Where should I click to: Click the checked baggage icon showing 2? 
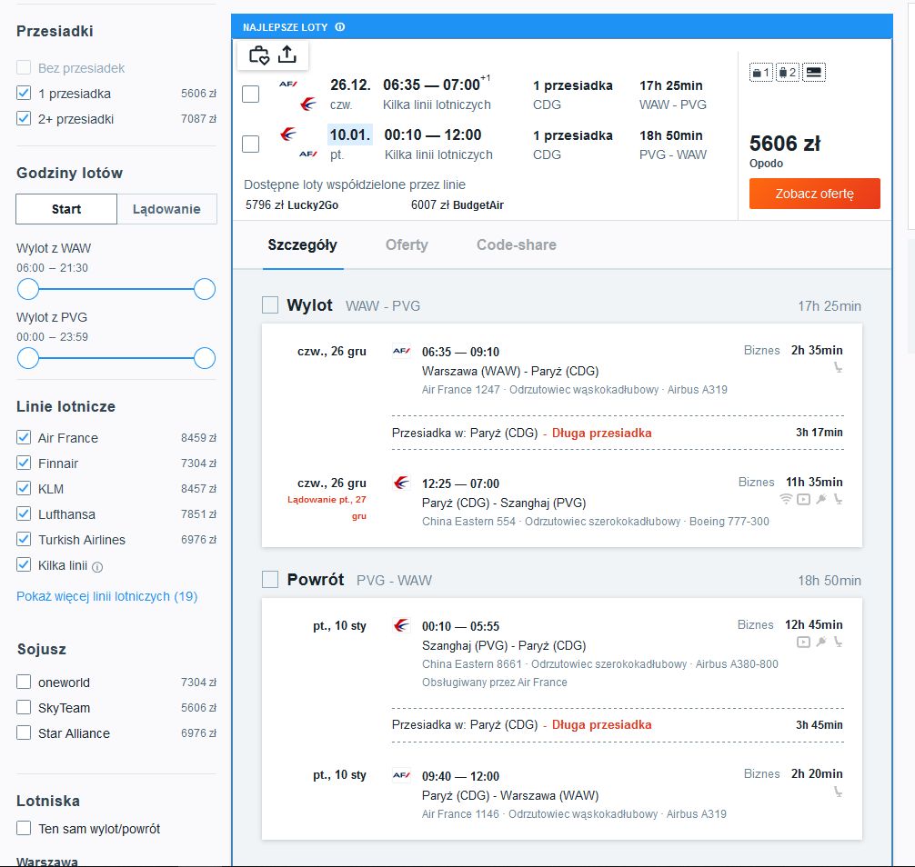(x=788, y=73)
